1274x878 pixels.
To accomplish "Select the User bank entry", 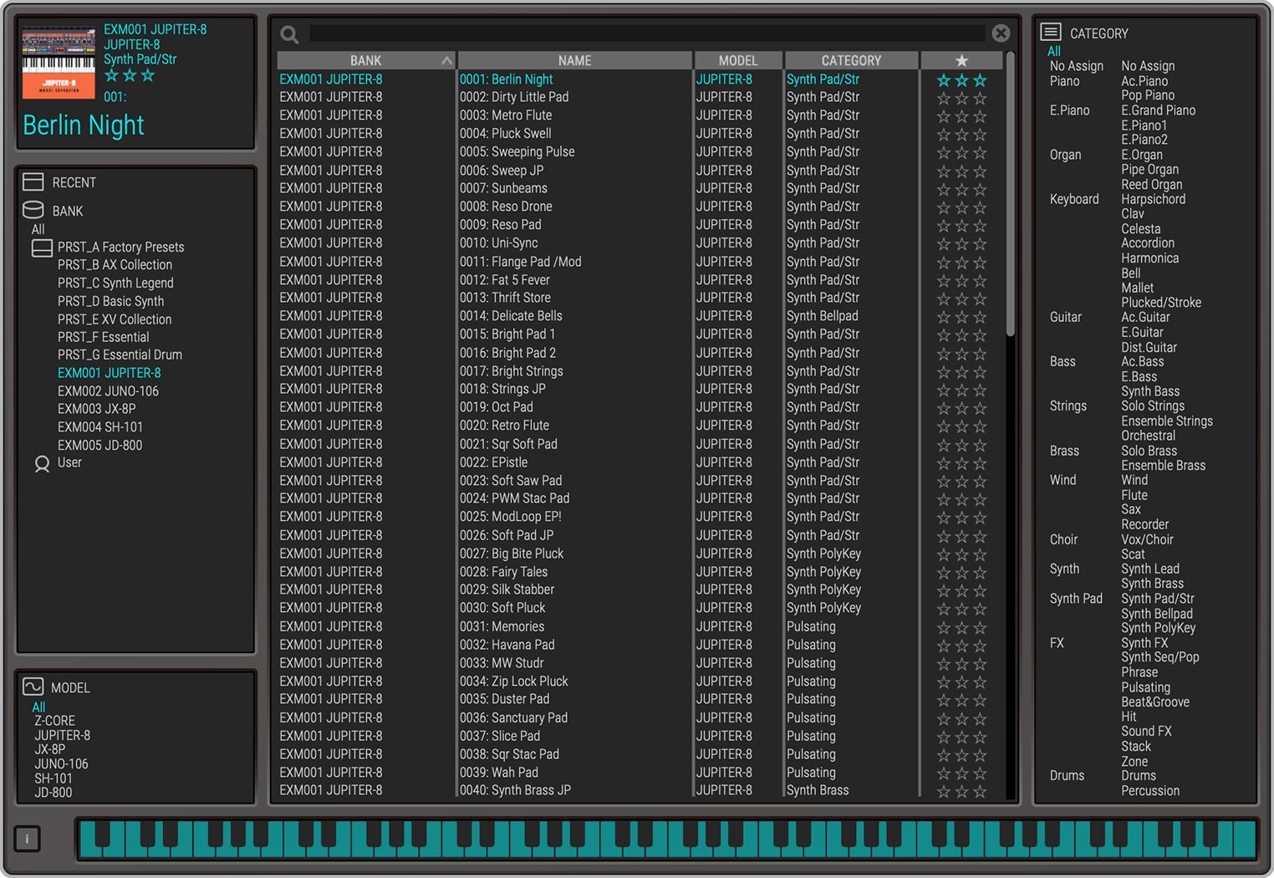I will [x=69, y=462].
